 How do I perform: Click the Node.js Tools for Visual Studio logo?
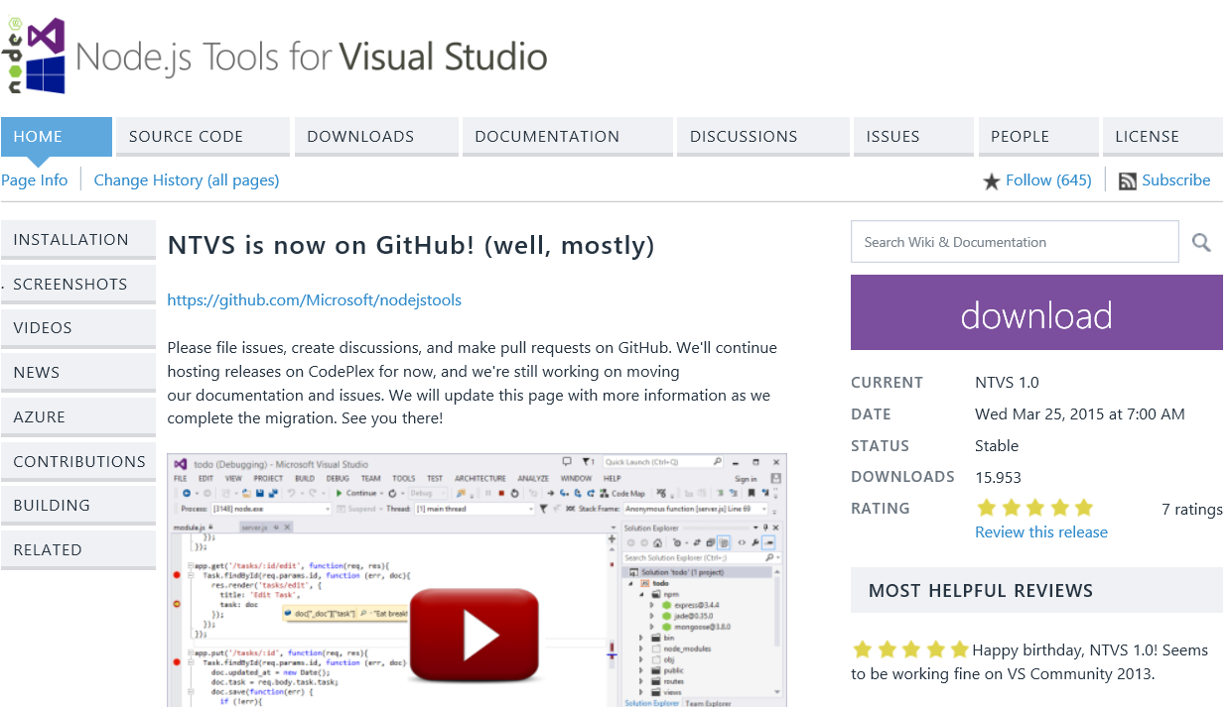coord(274,56)
